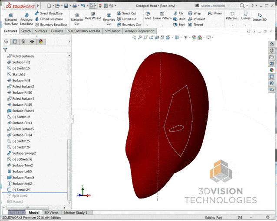
Task: Expand the Linear Pattern dropdown arrow
Action: pyautogui.click(x=162, y=25)
